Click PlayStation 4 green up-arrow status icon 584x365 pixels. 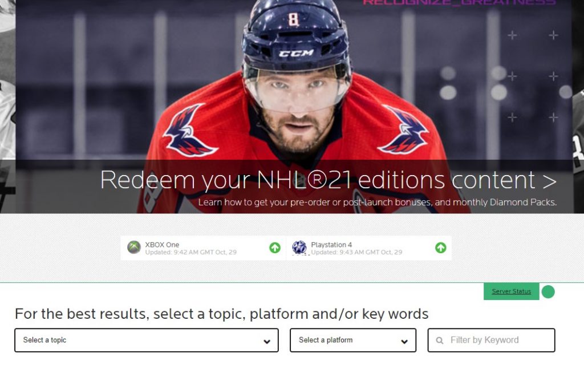441,248
